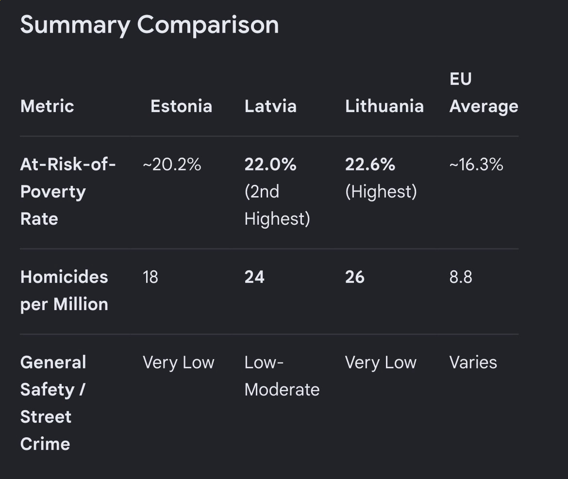Click Latvia's homicide value 24
This screenshot has height=479, width=568.
tap(254, 277)
